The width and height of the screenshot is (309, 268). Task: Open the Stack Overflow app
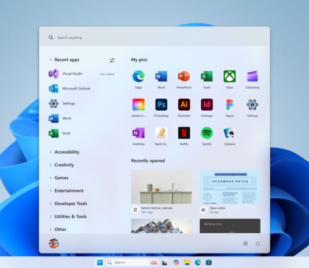tap(161, 133)
